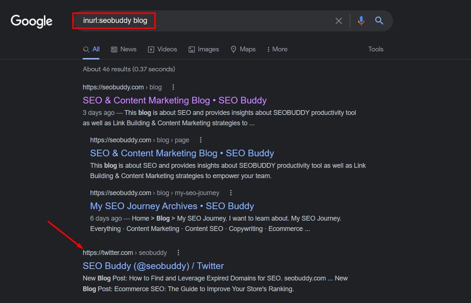
Task: Open options menu next to seobuddy.com › blog
Action: pyautogui.click(x=173, y=87)
